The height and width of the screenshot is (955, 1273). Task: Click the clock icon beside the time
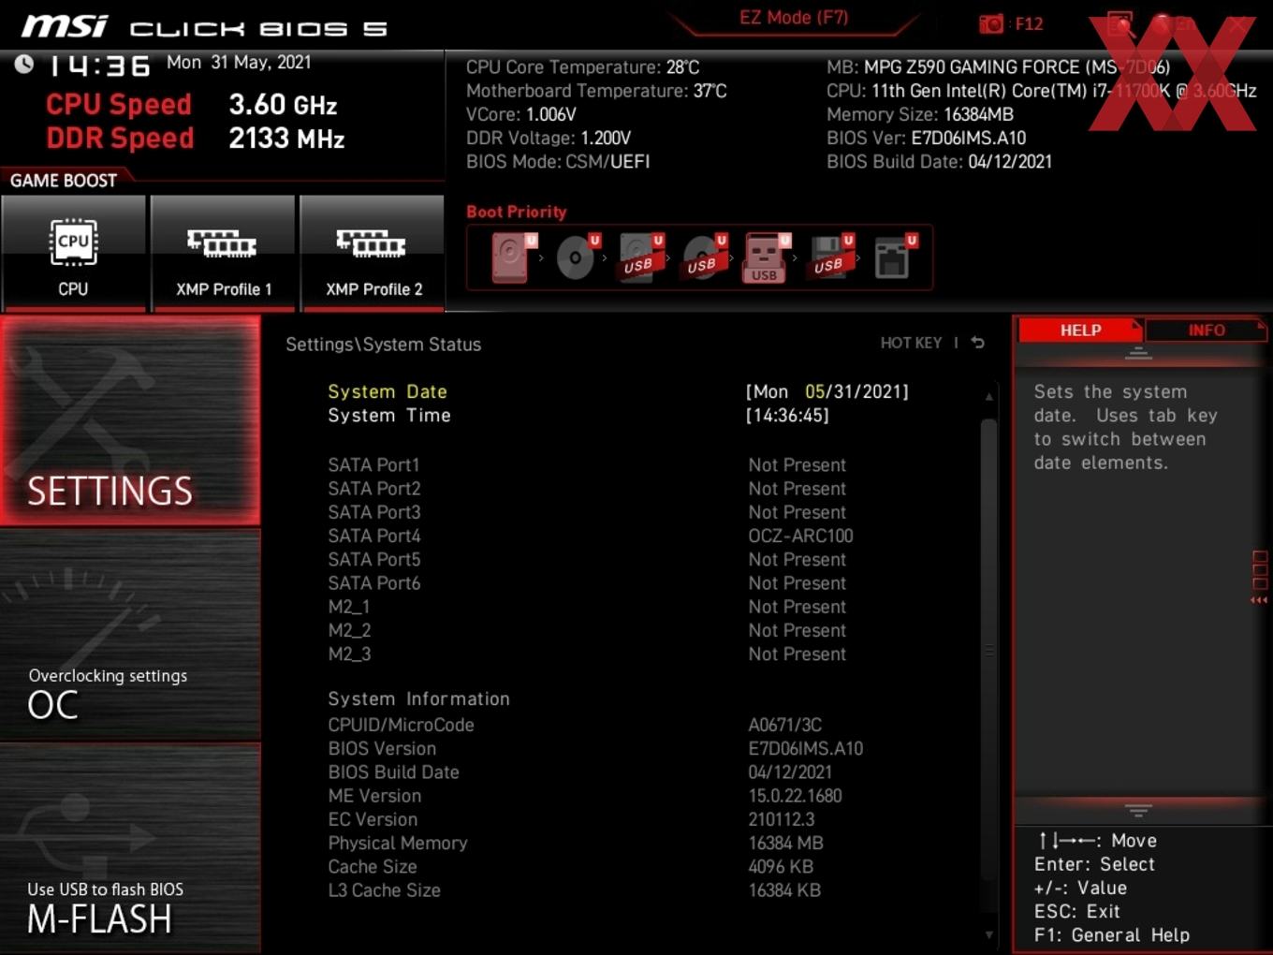(x=24, y=64)
